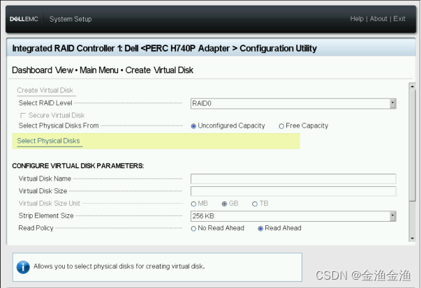Select Read Ahead policy

[x=260, y=229]
